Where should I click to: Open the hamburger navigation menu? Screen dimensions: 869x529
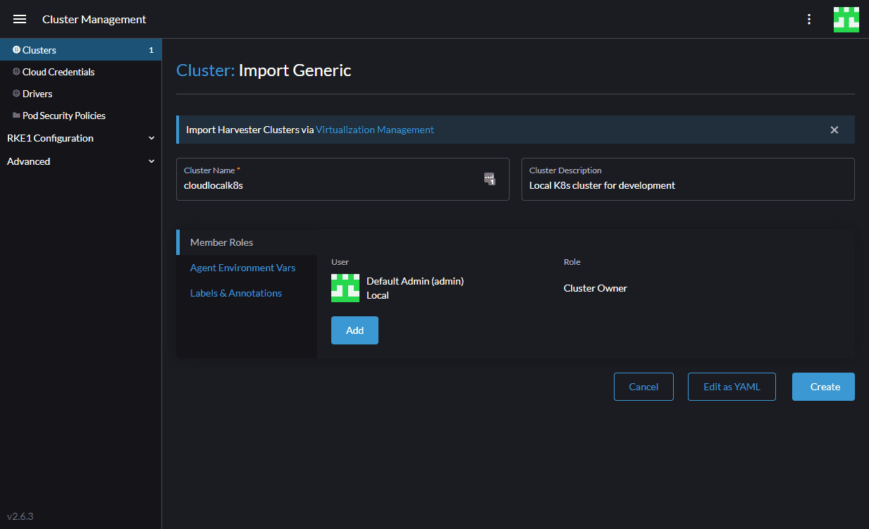coord(19,19)
